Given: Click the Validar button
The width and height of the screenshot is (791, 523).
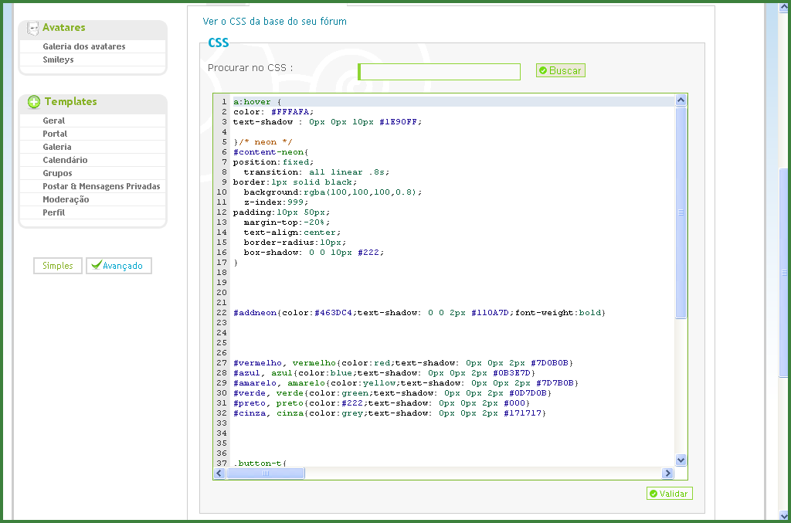Looking at the screenshot, I should [670, 493].
